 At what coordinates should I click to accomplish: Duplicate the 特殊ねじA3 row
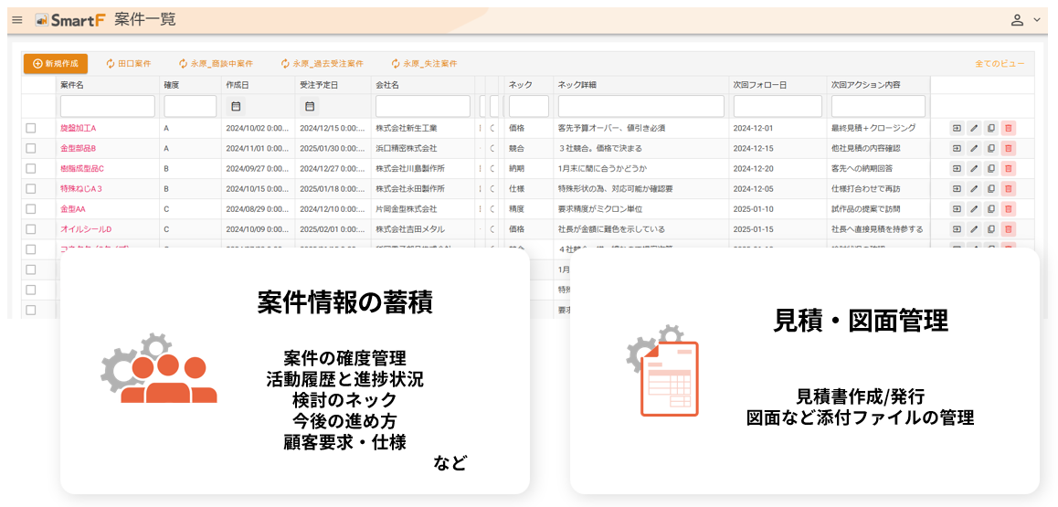(990, 189)
